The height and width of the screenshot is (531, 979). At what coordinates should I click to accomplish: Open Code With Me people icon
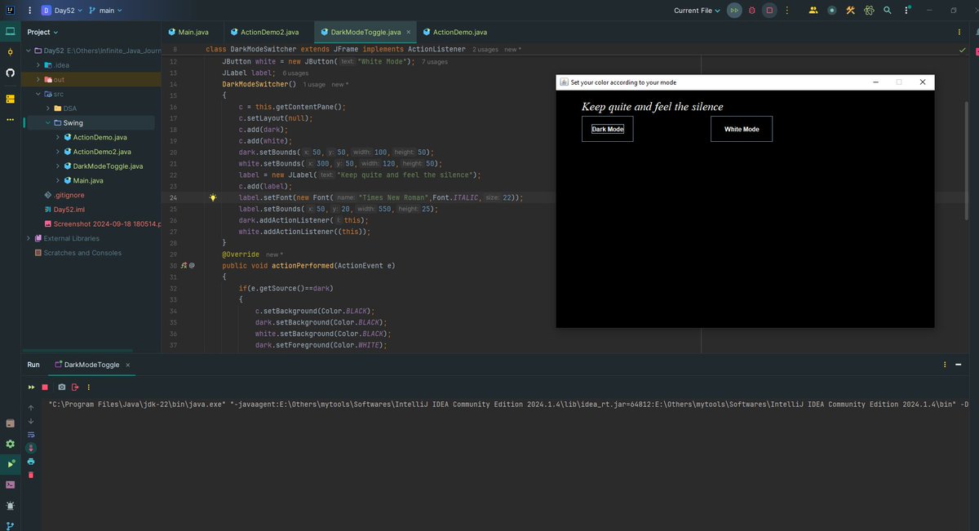pos(813,11)
